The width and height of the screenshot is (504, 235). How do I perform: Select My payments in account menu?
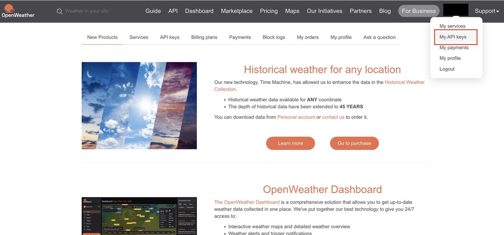[454, 47]
